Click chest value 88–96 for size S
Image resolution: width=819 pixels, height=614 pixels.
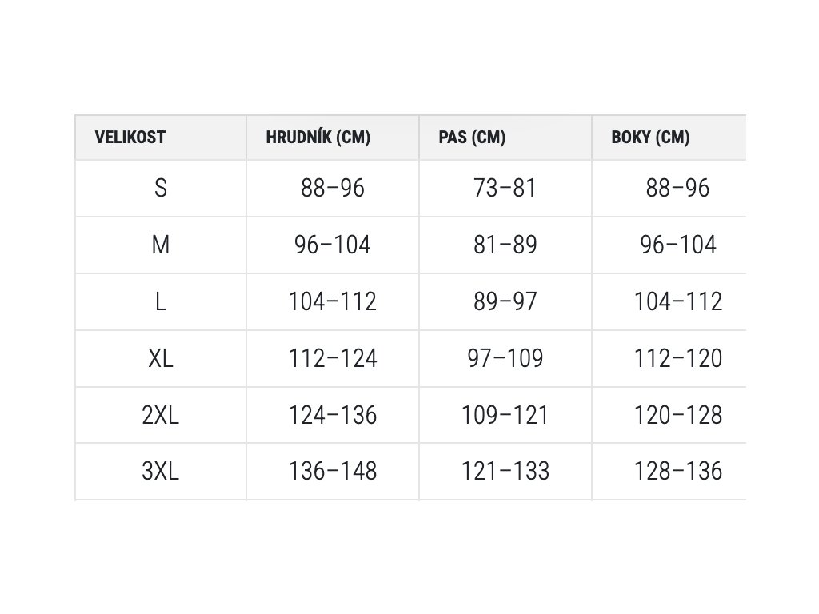pyautogui.click(x=333, y=188)
